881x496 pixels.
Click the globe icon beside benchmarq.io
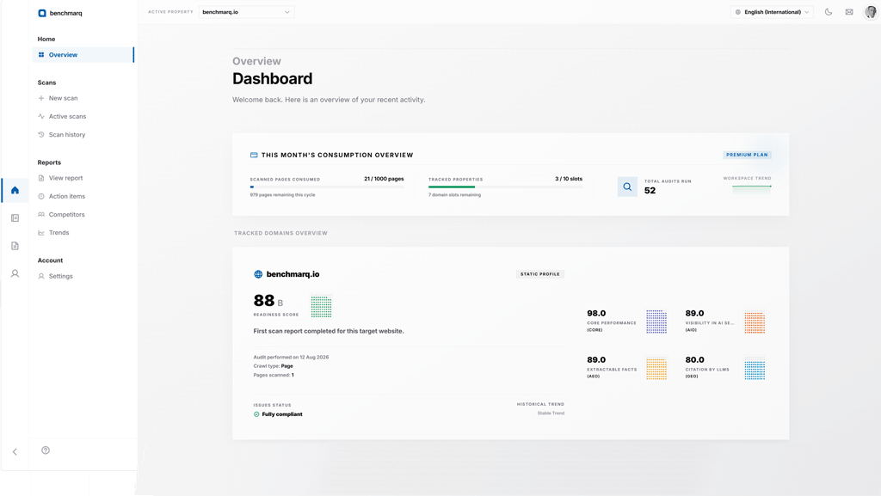(x=258, y=274)
